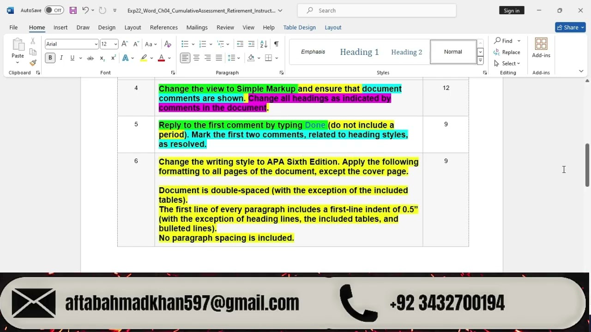
Task: Increase font size
Action: 125,44
